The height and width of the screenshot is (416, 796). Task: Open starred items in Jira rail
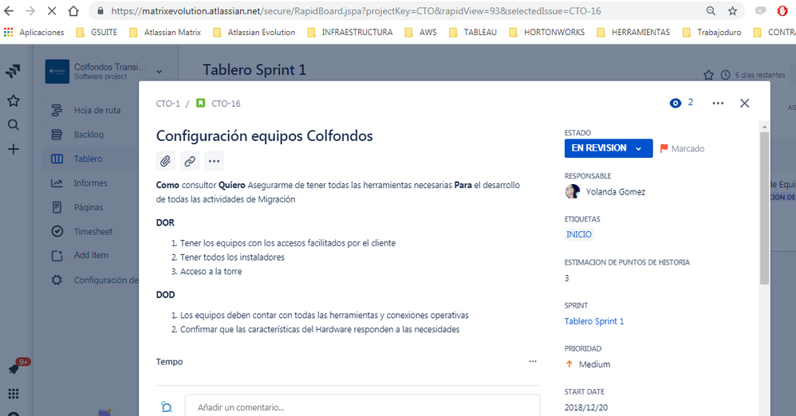[x=14, y=100]
